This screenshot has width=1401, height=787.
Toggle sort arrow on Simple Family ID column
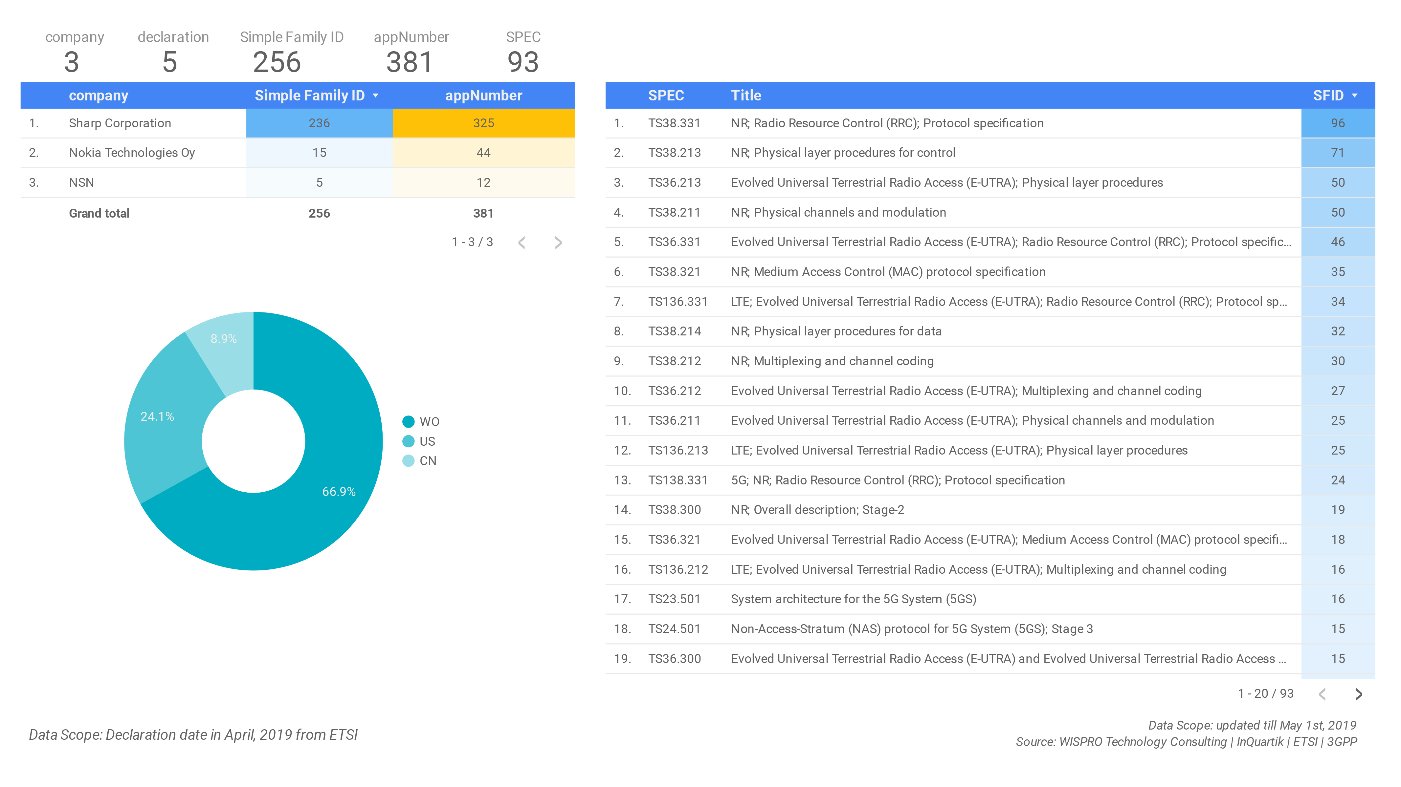tap(375, 96)
